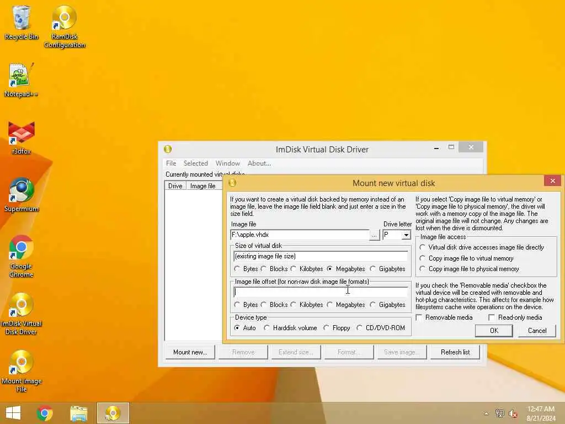Image resolution: width=565 pixels, height=424 pixels.
Task: Select Gigabytes for image file offset
Action: 388,305
